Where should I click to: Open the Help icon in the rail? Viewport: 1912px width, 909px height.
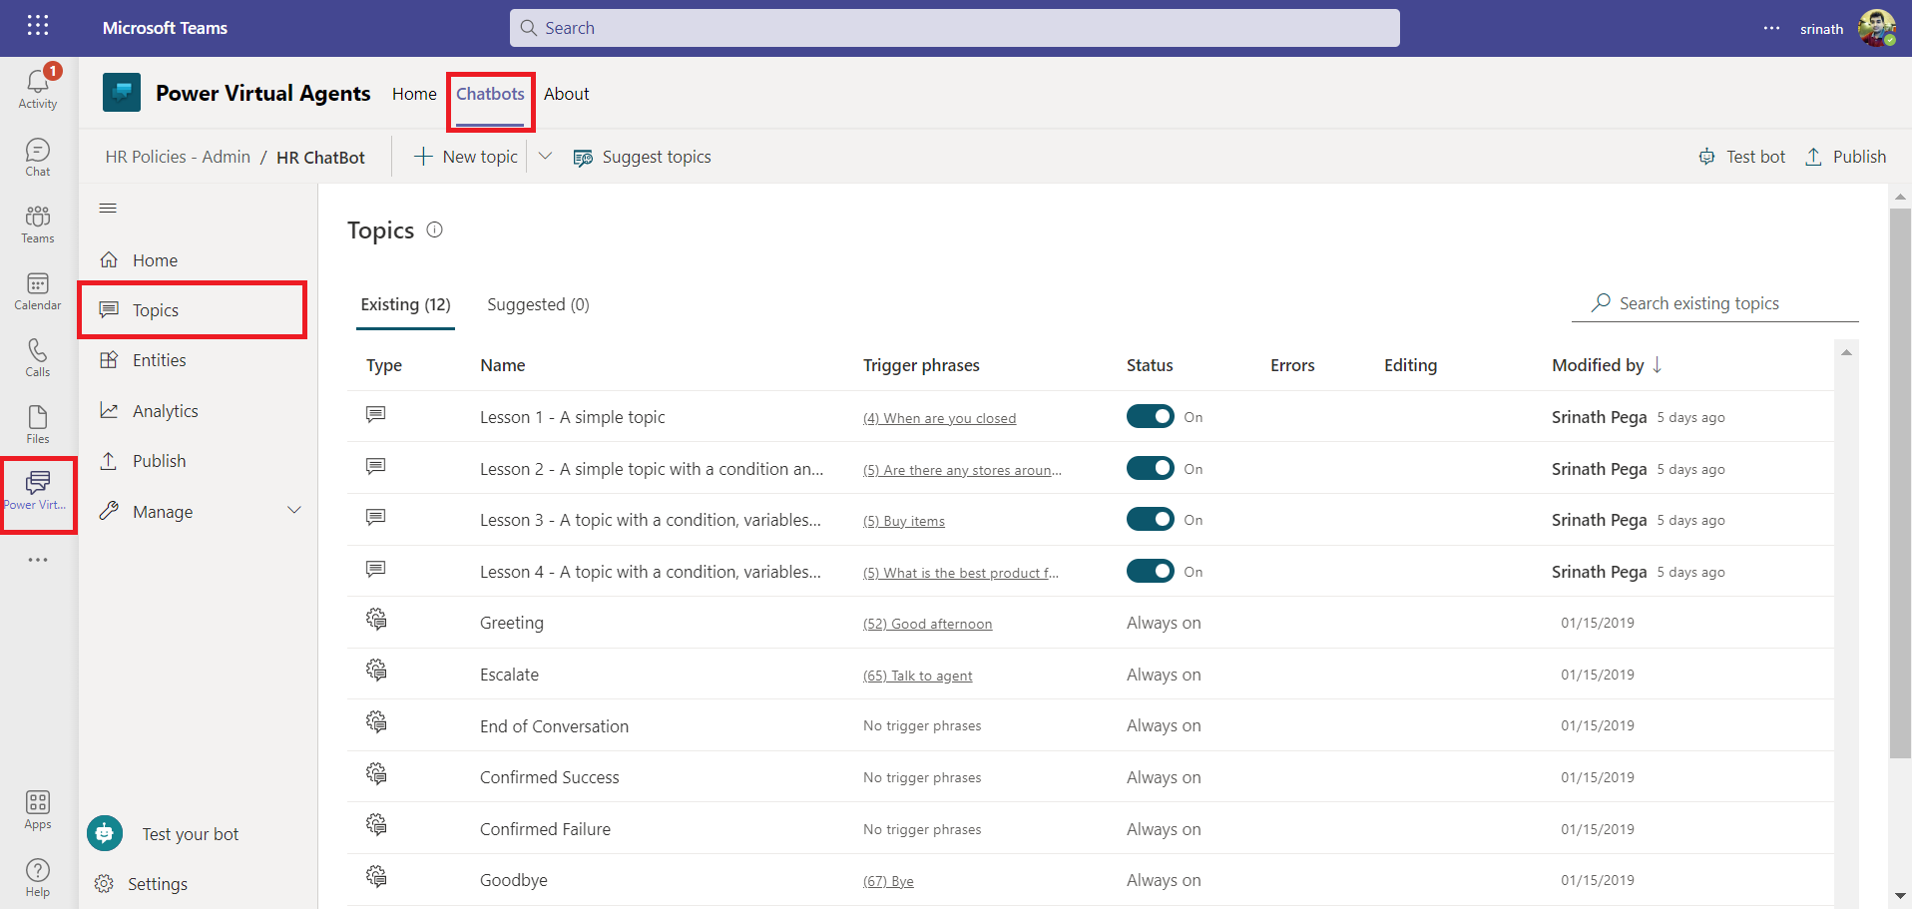(x=38, y=871)
